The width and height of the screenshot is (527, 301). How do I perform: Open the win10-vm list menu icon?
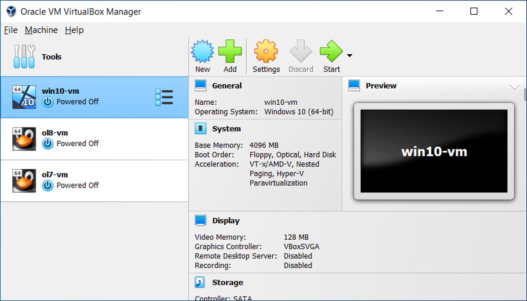click(164, 96)
